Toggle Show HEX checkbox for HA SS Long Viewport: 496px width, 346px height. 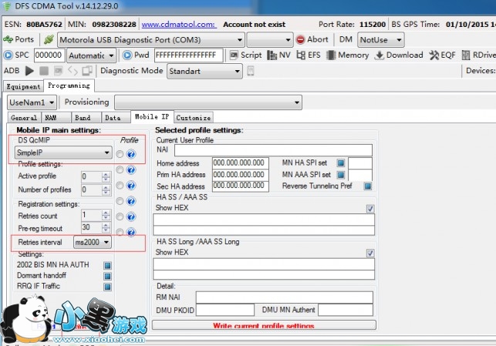tap(370, 253)
